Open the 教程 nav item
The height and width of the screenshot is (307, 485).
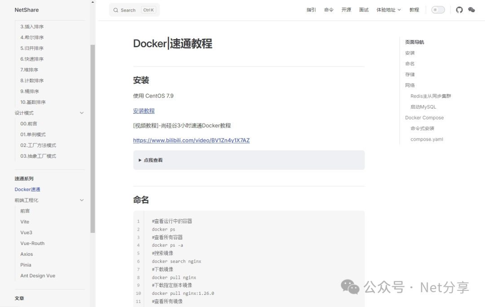414,10
